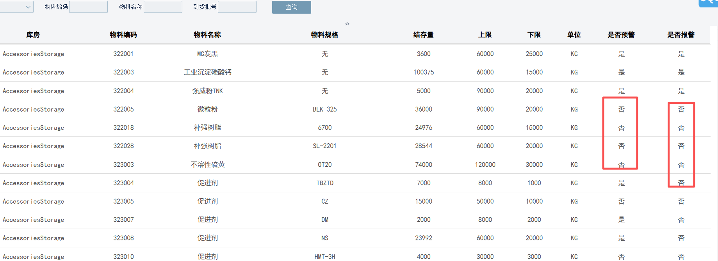Click the 物料编码 column header
The image size is (718, 261).
pyautogui.click(x=123, y=35)
